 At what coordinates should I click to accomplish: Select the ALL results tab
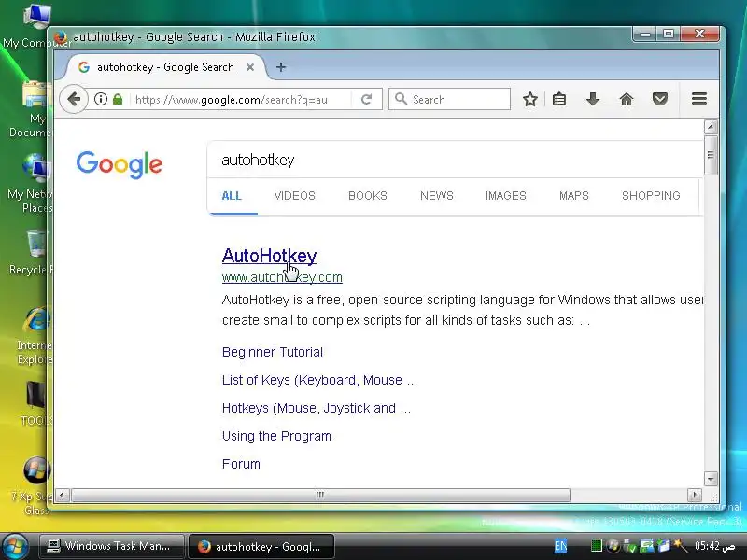coord(232,196)
